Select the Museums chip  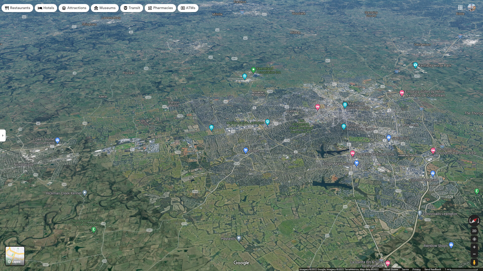(x=105, y=8)
